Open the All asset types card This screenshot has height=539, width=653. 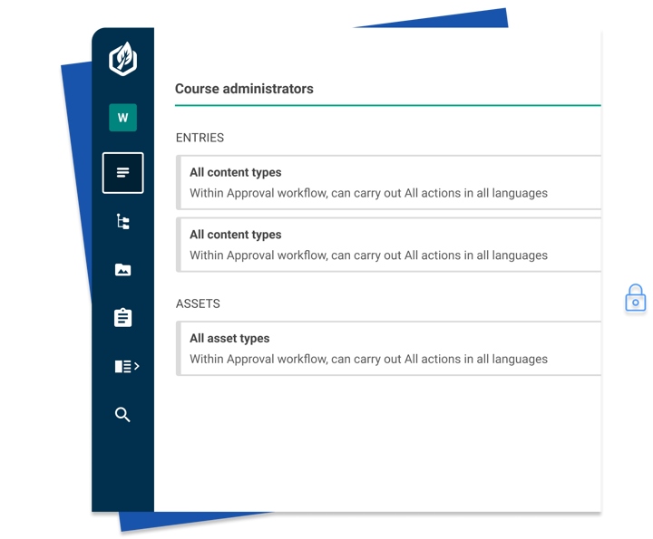[388, 349]
